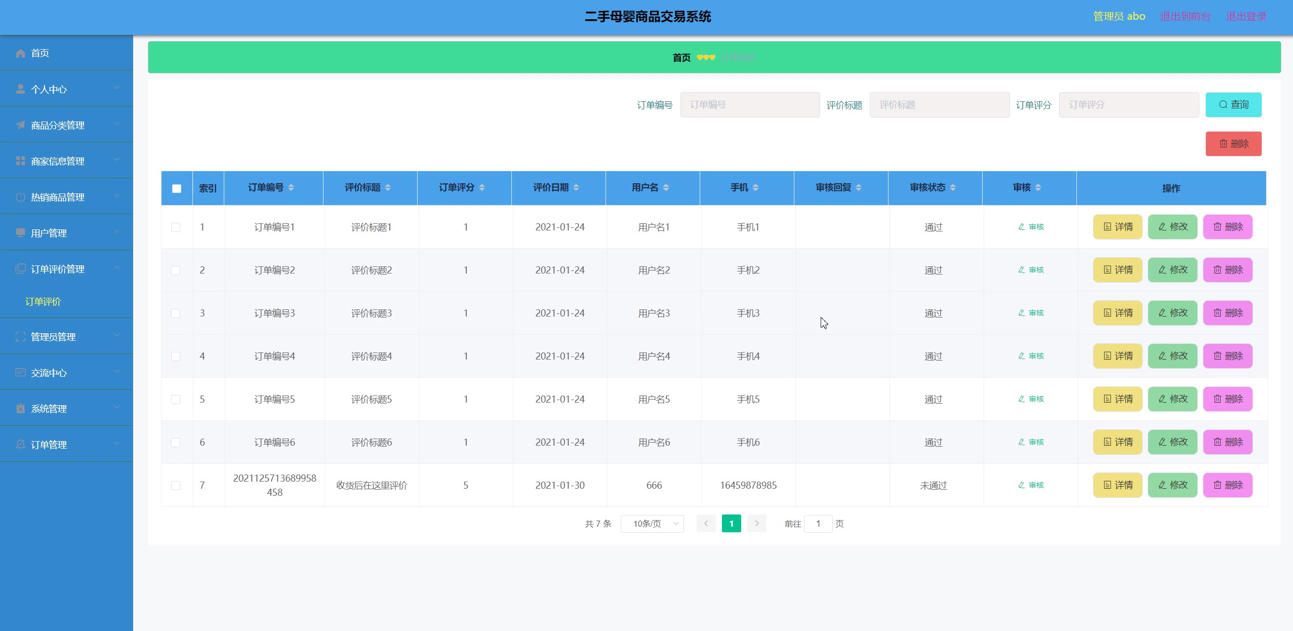Expand 商家信息管理 chevron in sidebar

click(x=117, y=160)
